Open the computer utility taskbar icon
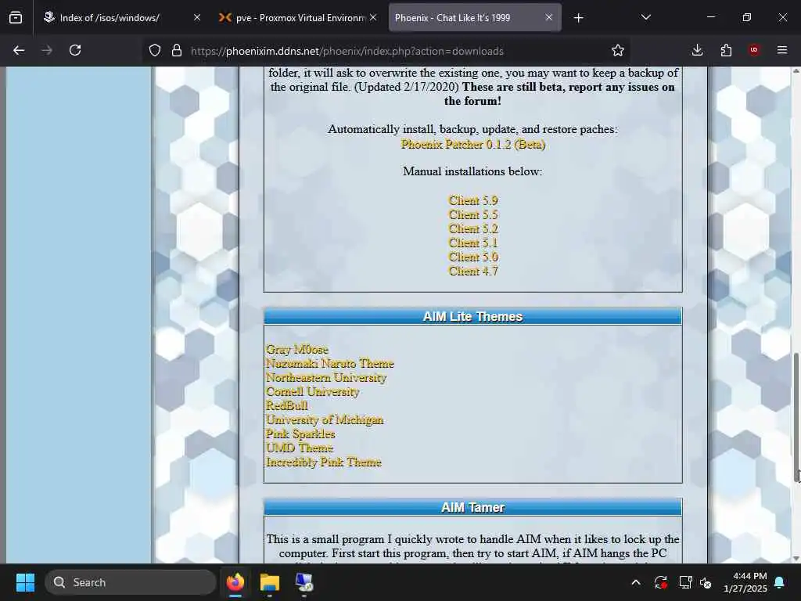Image resolution: width=801 pixels, height=601 pixels. point(304,582)
